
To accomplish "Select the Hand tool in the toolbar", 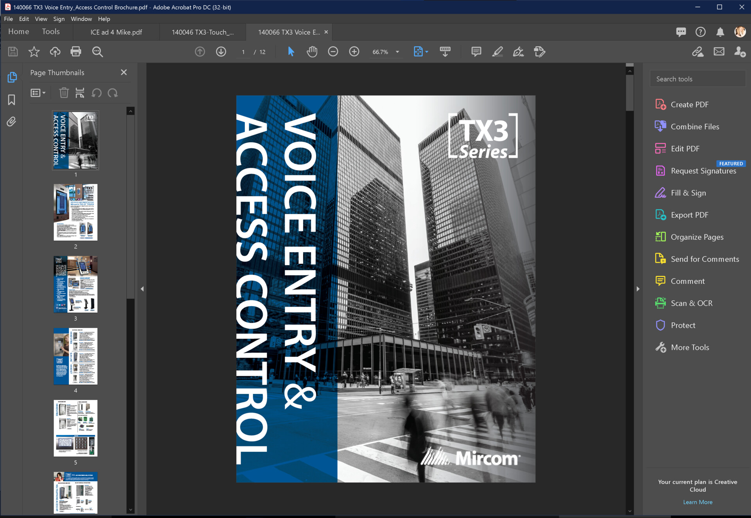I will 312,51.
